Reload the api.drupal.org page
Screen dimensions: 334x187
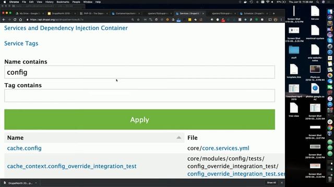coord(15,20)
